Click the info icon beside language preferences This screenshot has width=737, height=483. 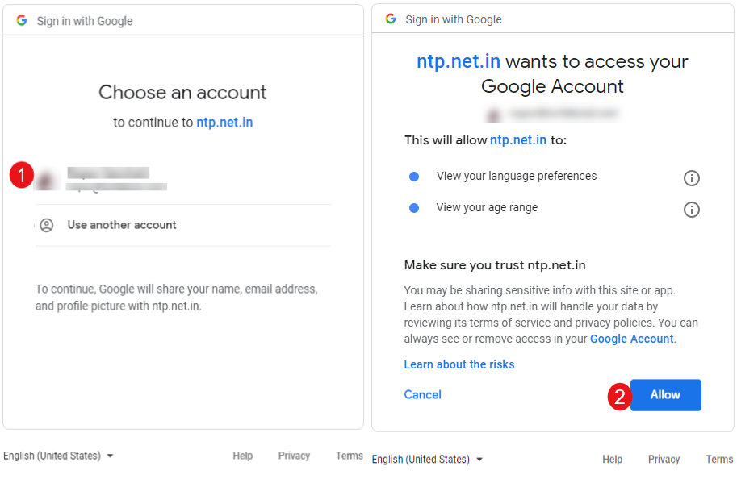[691, 178]
